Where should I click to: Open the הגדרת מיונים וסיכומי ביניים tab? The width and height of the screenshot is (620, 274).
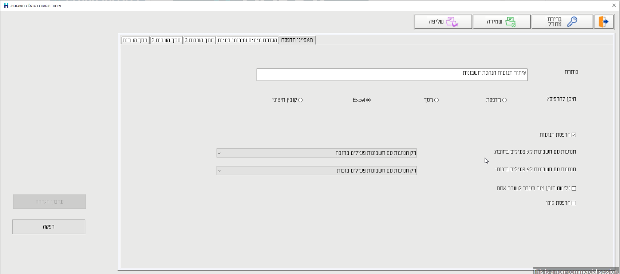coord(248,40)
